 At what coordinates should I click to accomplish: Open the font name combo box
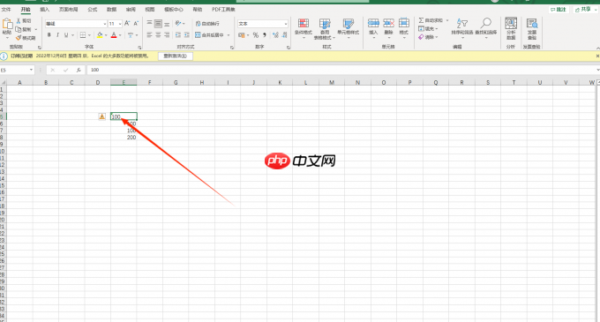click(76, 24)
